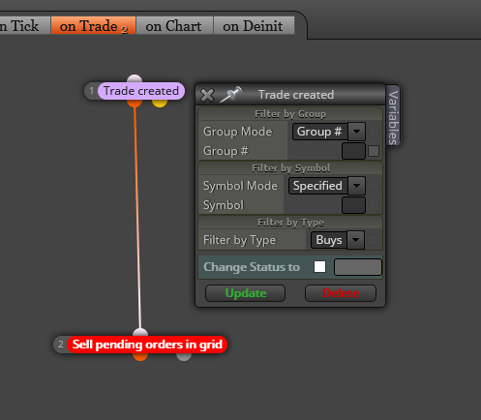Click block number 1 label
The height and width of the screenshot is (420, 481).
click(92, 91)
